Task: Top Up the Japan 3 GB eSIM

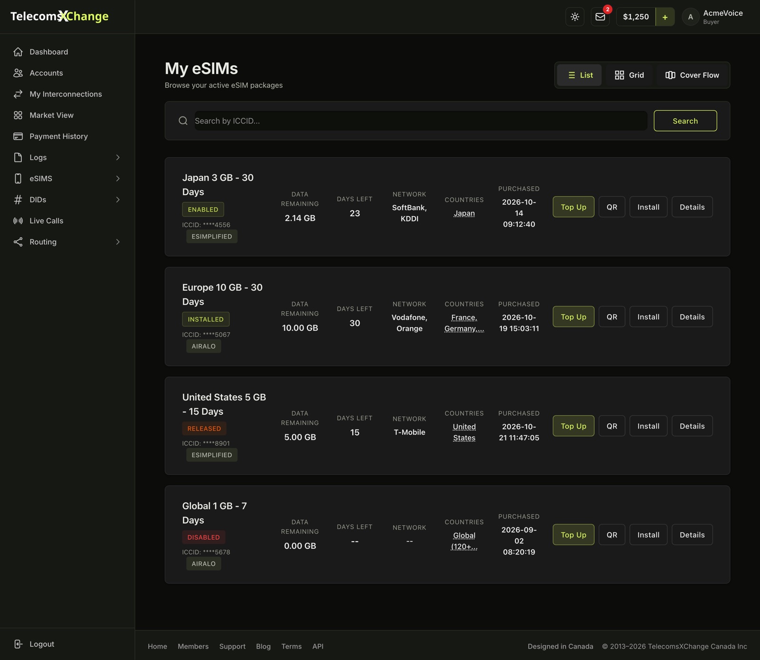Action: [573, 207]
